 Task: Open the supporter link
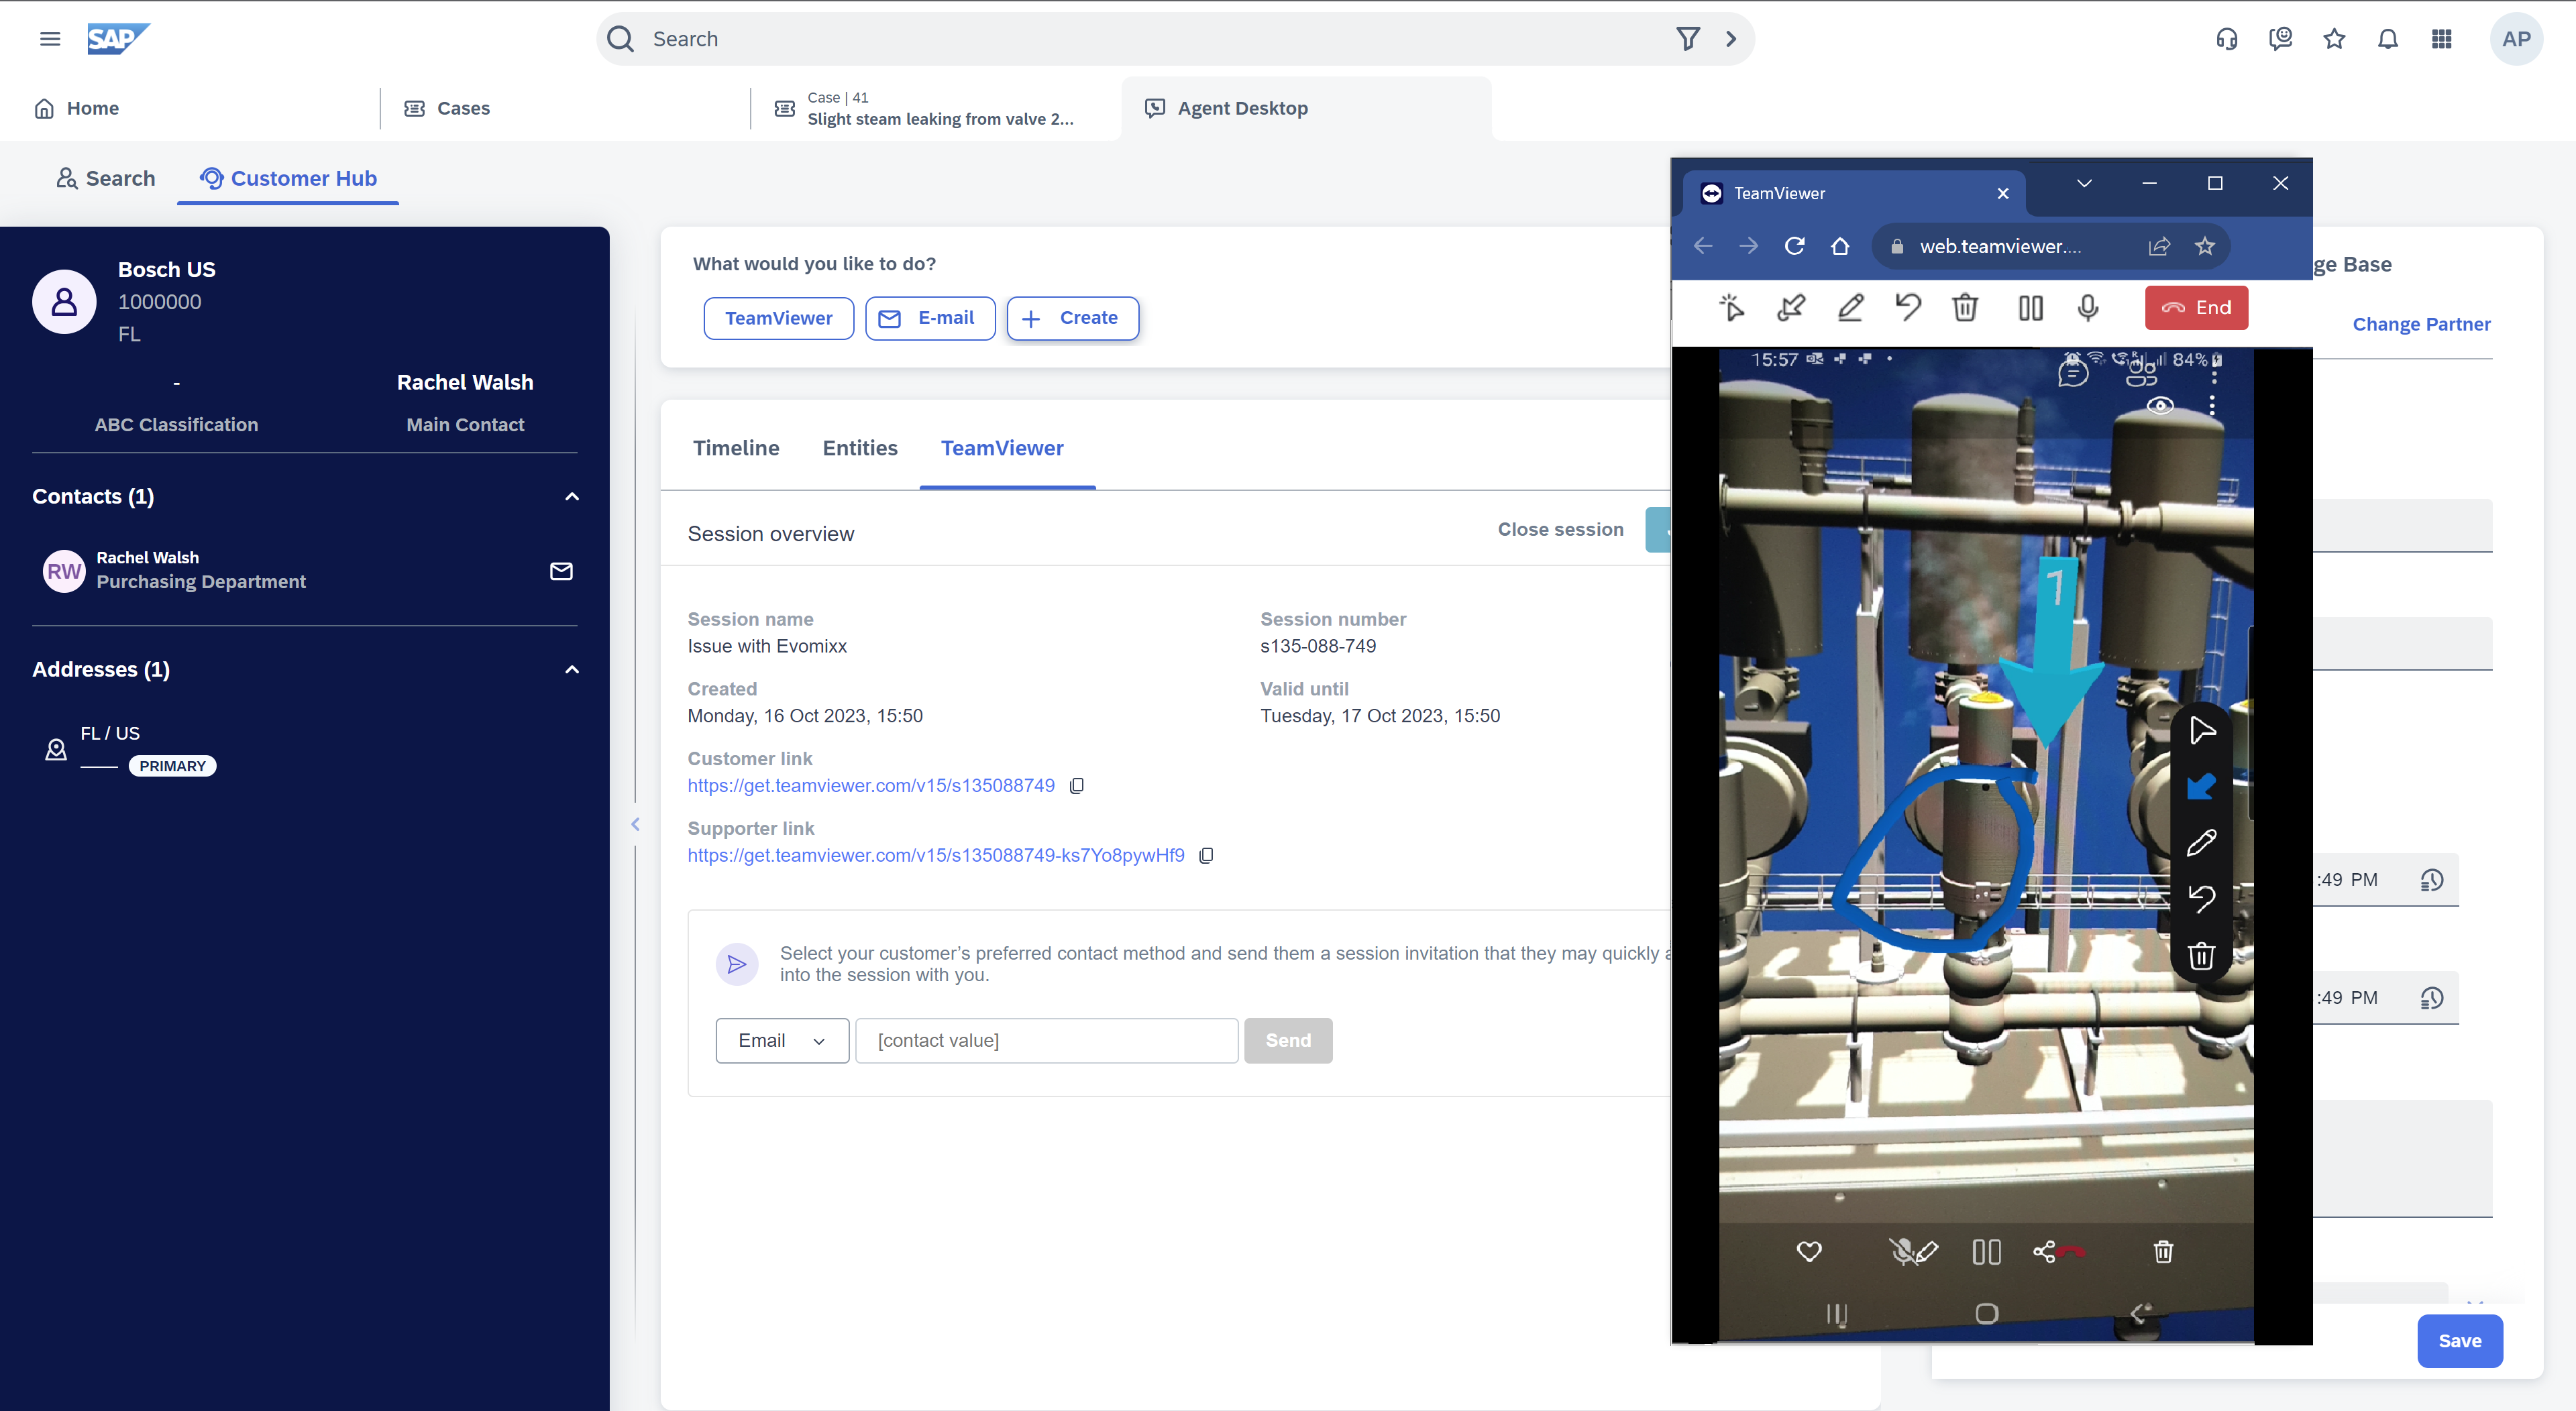pos(935,855)
